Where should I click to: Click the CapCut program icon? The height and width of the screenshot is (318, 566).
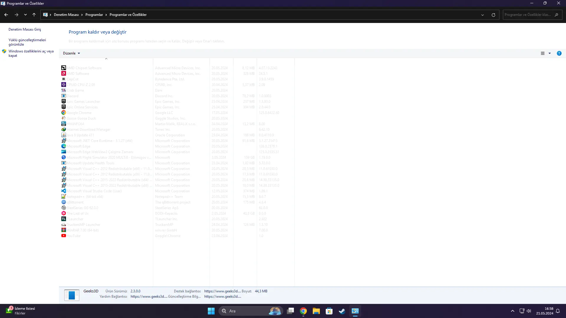(63, 79)
